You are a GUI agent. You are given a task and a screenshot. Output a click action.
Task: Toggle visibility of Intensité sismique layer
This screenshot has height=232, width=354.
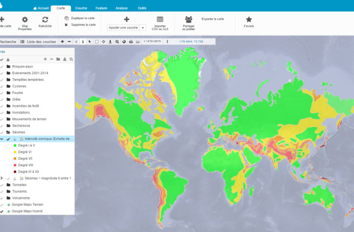coord(8,139)
